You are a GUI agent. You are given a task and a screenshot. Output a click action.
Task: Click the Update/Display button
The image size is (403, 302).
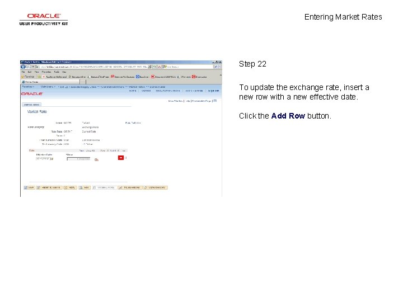coord(104,188)
